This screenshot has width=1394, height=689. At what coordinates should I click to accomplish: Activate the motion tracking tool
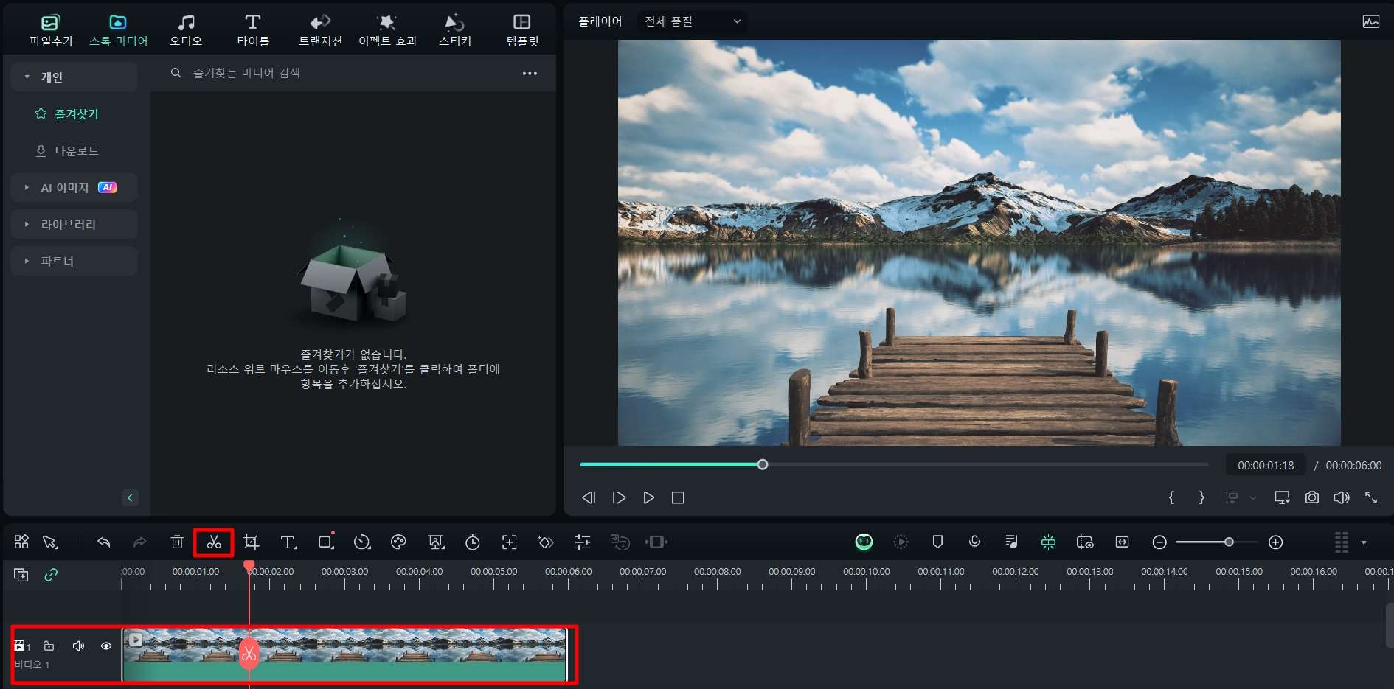(x=510, y=542)
